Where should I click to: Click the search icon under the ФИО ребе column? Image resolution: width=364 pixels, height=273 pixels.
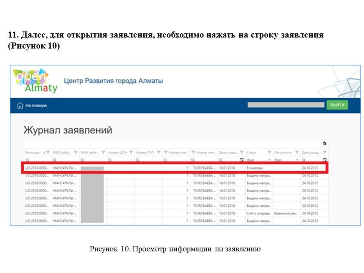[x=55, y=160]
